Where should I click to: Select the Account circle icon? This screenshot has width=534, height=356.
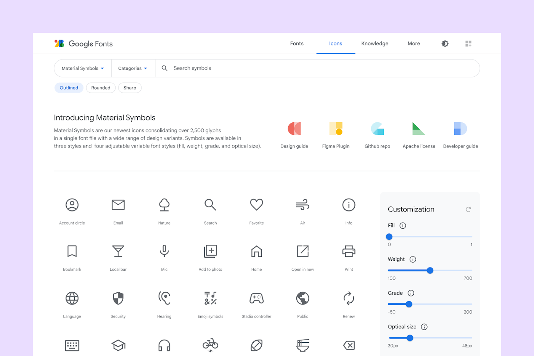(72, 205)
